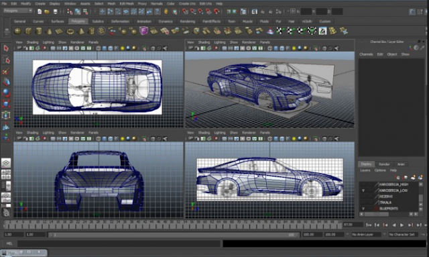Create a polygon cylinder from the shelf
Image resolution: width=429 pixels, height=257 pixels.
click(x=39, y=31)
